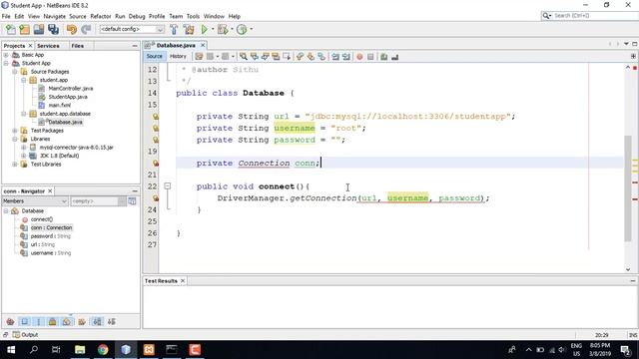Toggle Show Static Members in Navigator
The image size is (639, 359).
coord(39,321)
